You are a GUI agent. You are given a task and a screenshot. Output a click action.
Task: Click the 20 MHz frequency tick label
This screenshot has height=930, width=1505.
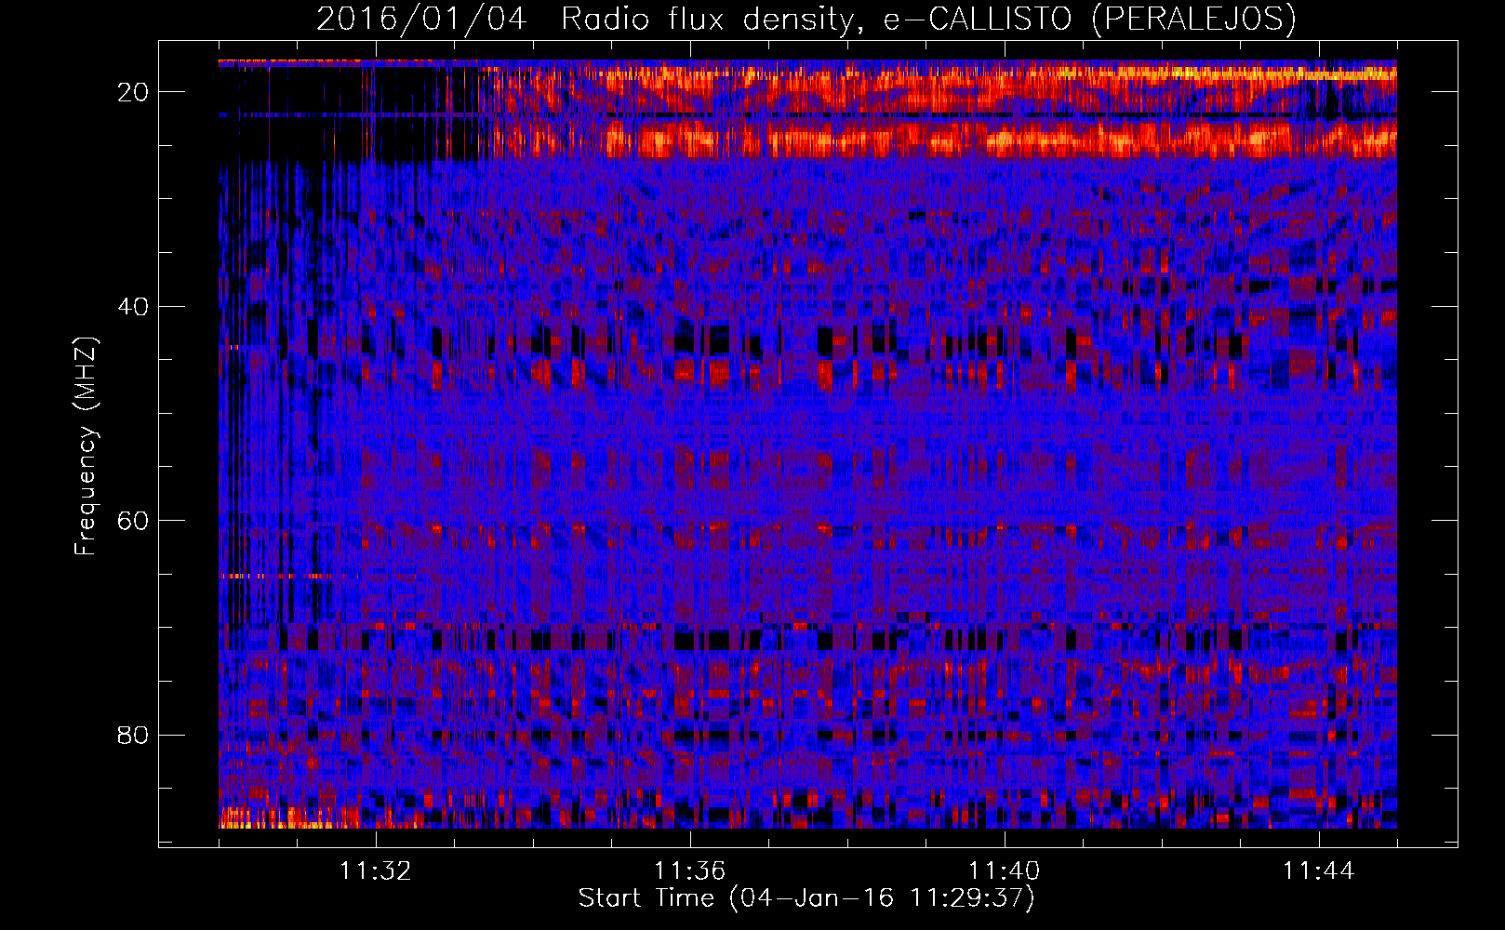134,92
